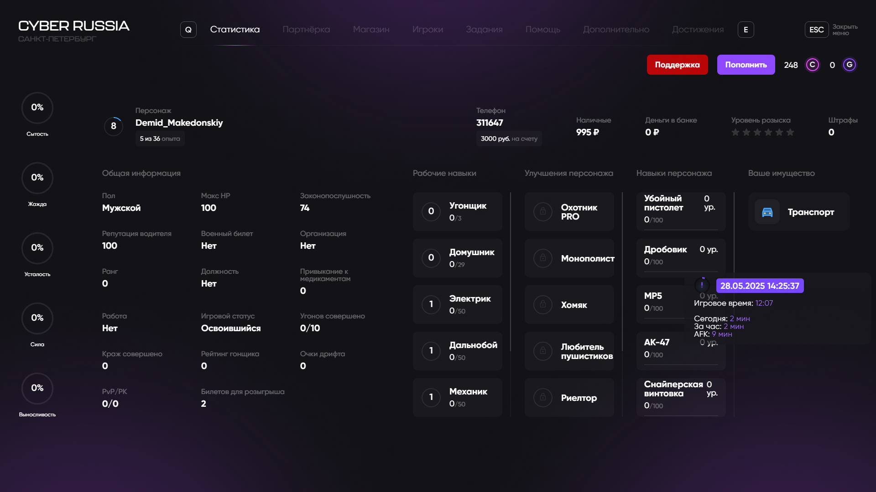The image size is (876, 492).
Task: Switch to the Достижения tab
Action: [x=698, y=30]
